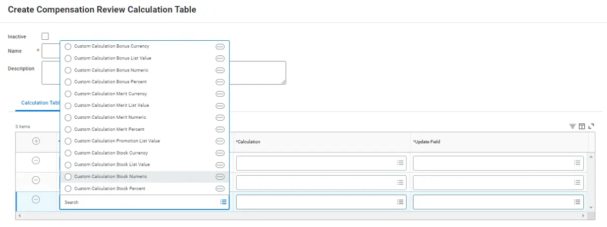Select Custom Calculation Merit Currency radio
This screenshot has width=607, height=227.
68,94
